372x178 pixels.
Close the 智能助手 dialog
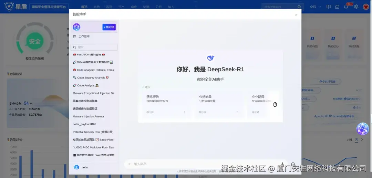(x=296, y=15)
